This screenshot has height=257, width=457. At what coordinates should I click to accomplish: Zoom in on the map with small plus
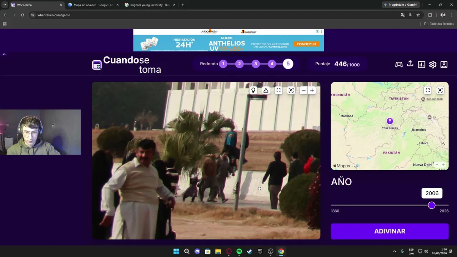[443, 165]
